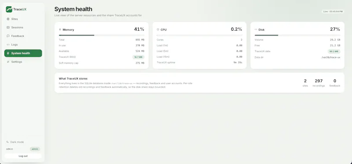Click the Load (15m) row value
352x164 pixels.
[239, 57]
